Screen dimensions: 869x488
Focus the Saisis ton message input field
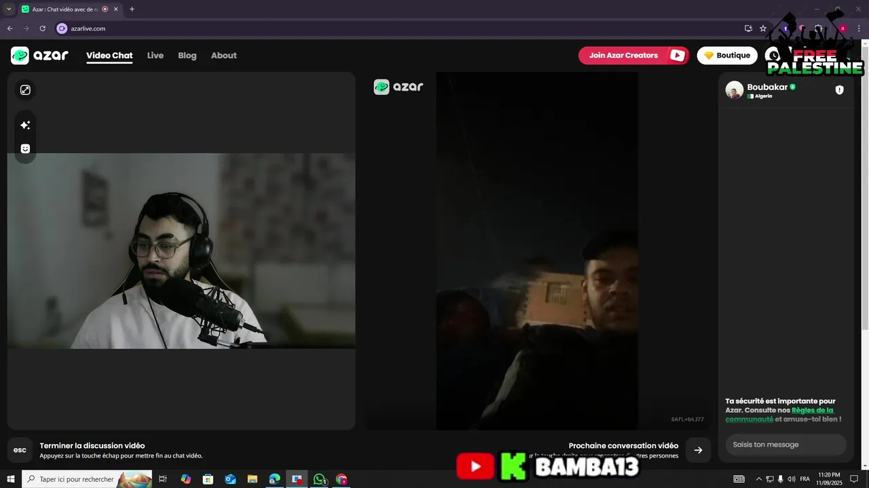(x=785, y=445)
